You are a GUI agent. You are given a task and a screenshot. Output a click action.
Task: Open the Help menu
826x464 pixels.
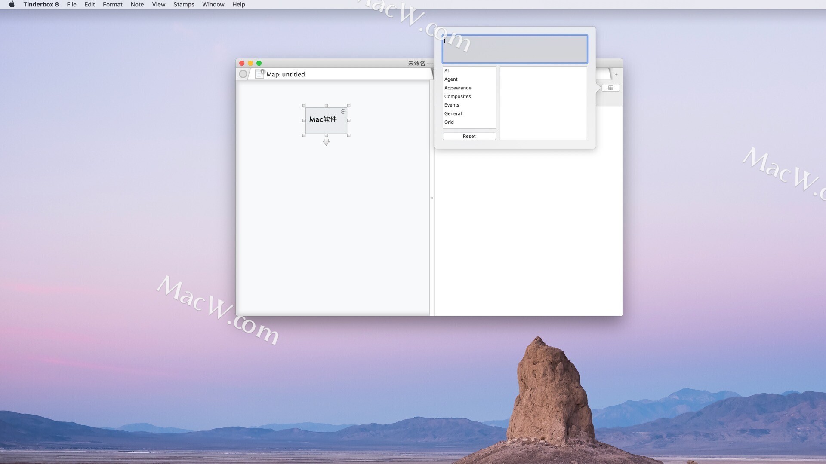pos(239,4)
